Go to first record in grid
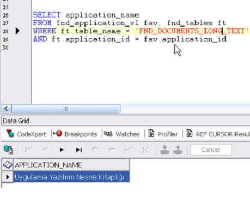The image size is (250, 198). coord(29,150)
